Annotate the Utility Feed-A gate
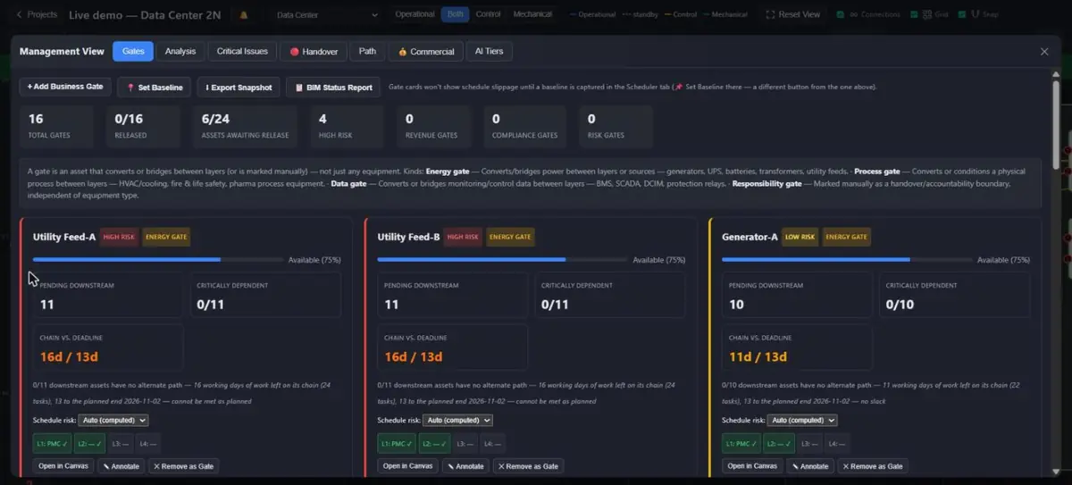This screenshot has width=1072, height=485. click(121, 465)
